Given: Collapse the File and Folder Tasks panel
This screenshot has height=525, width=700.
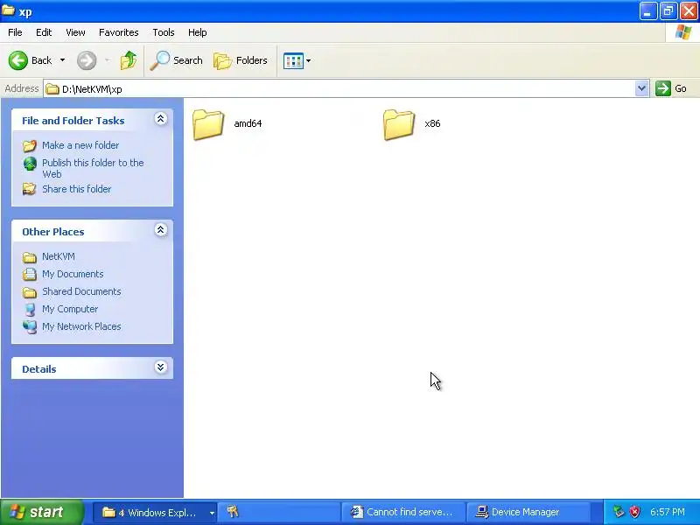Looking at the screenshot, I should pyautogui.click(x=161, y=119).
